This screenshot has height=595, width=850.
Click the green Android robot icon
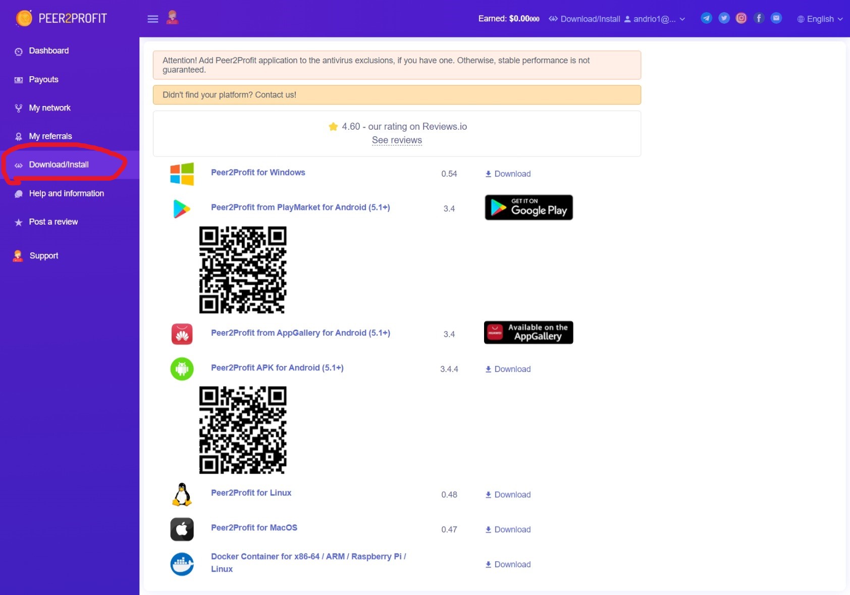182,369
